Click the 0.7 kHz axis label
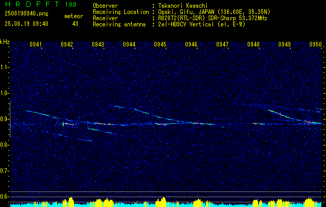Viewport: 326px width, 207px height. tap(4, 171)
